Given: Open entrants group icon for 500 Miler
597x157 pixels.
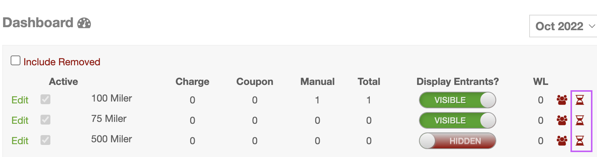Looking at the screenshot, I should (562, 141).
